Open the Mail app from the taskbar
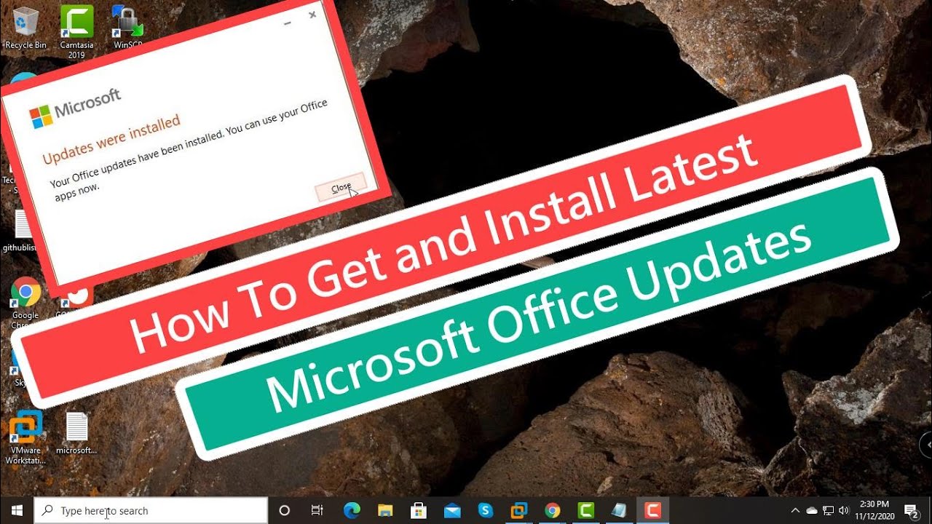Image resolution: width=932 pixels, height=524 pixels. [x=451, y=510]
